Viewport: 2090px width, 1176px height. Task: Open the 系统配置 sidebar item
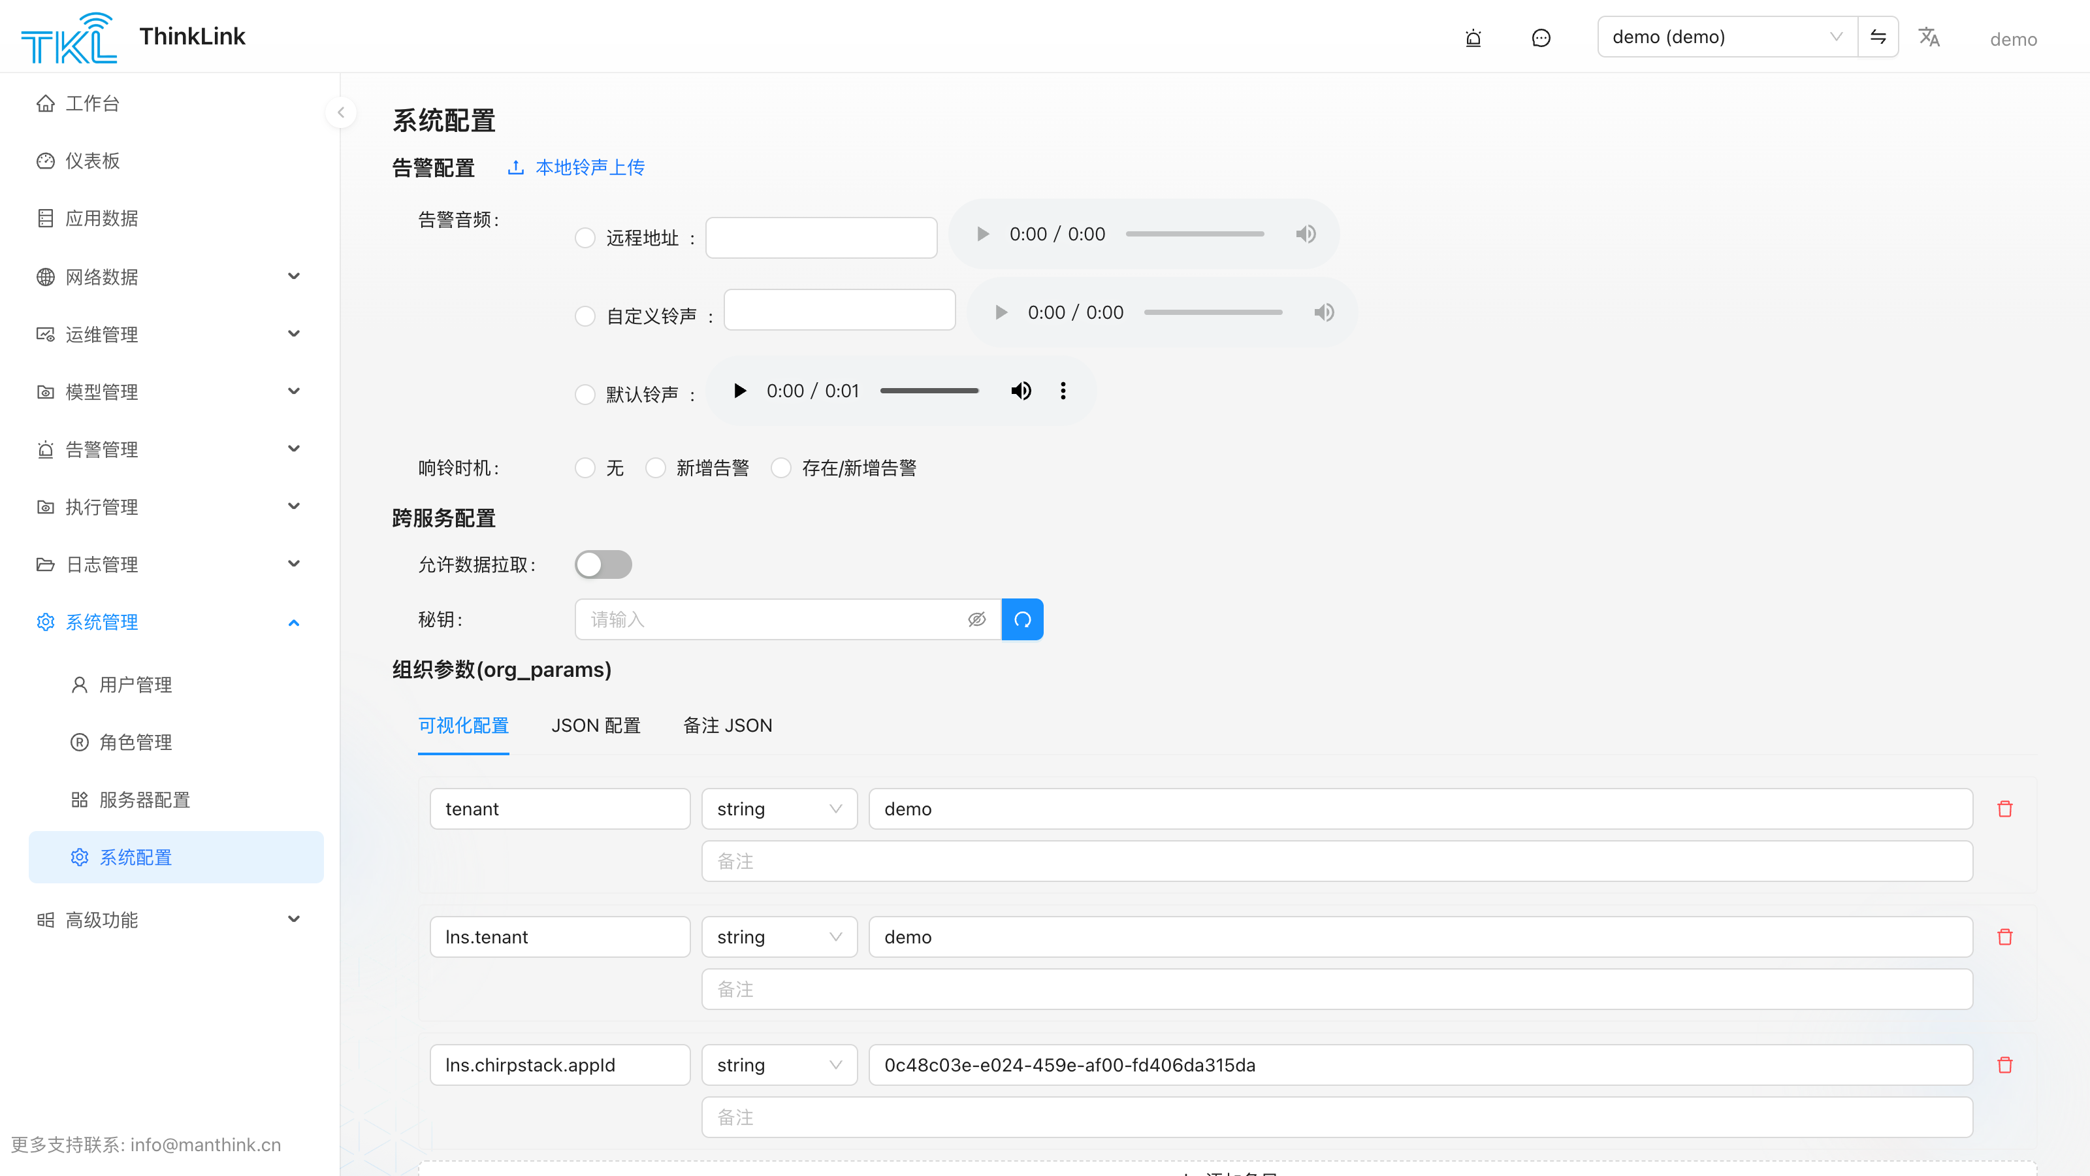point(176,858)
